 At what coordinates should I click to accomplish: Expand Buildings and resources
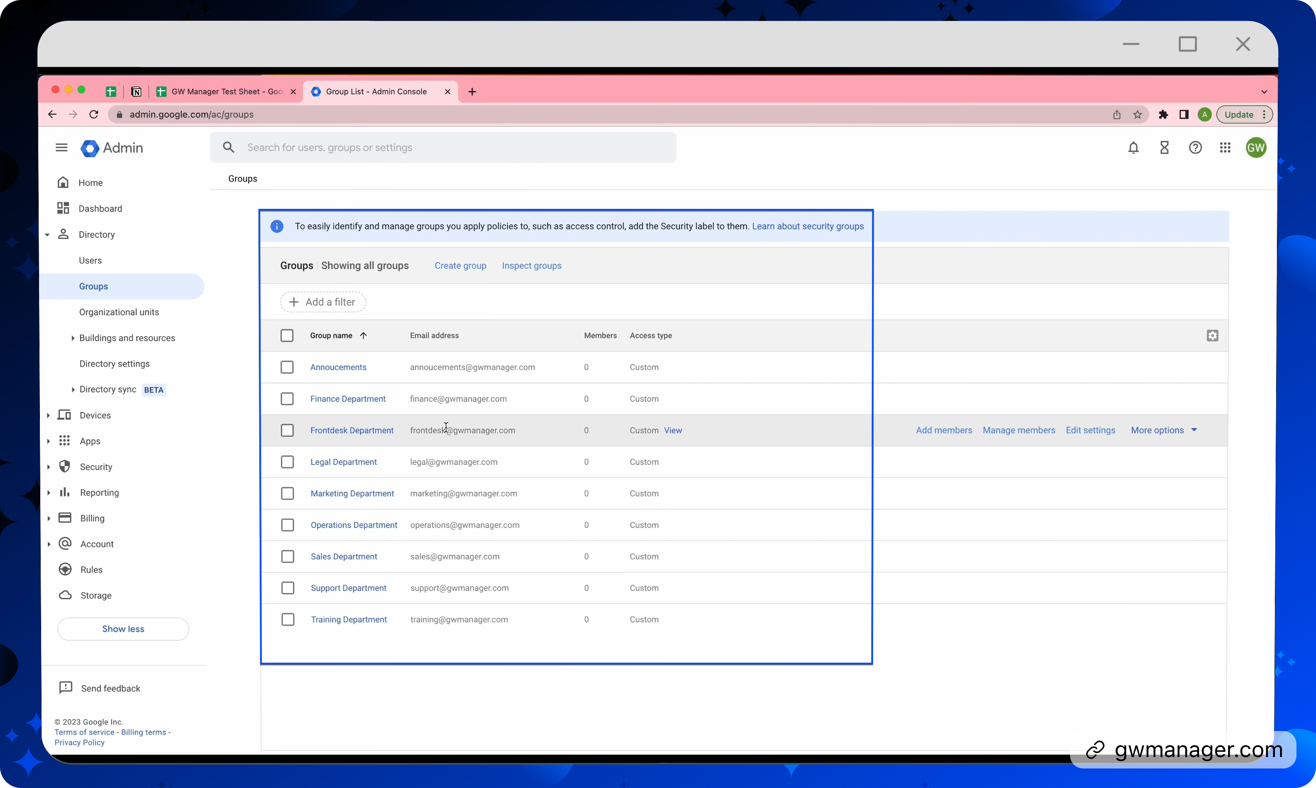(x=73, y=338)
